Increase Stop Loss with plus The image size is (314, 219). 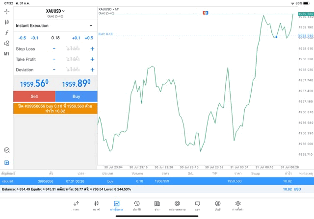tap(92, 49)
